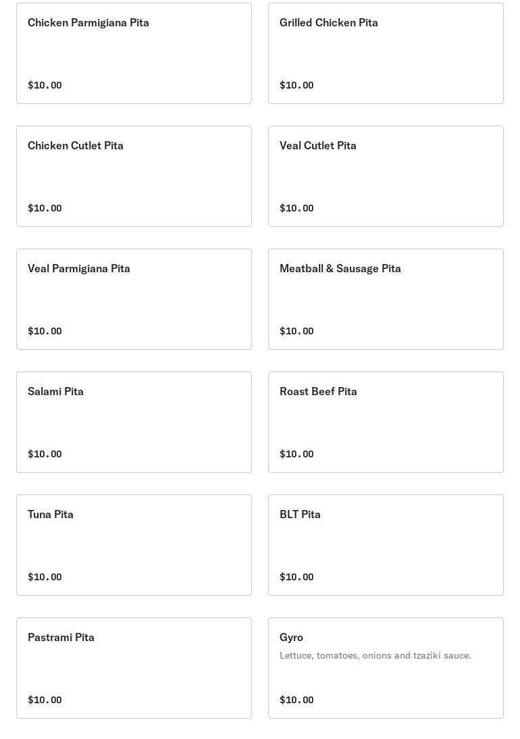Click the Gyro description about tzaziki sauce
The height and width of the screenshot is (739, 520).
pos(375,655)
